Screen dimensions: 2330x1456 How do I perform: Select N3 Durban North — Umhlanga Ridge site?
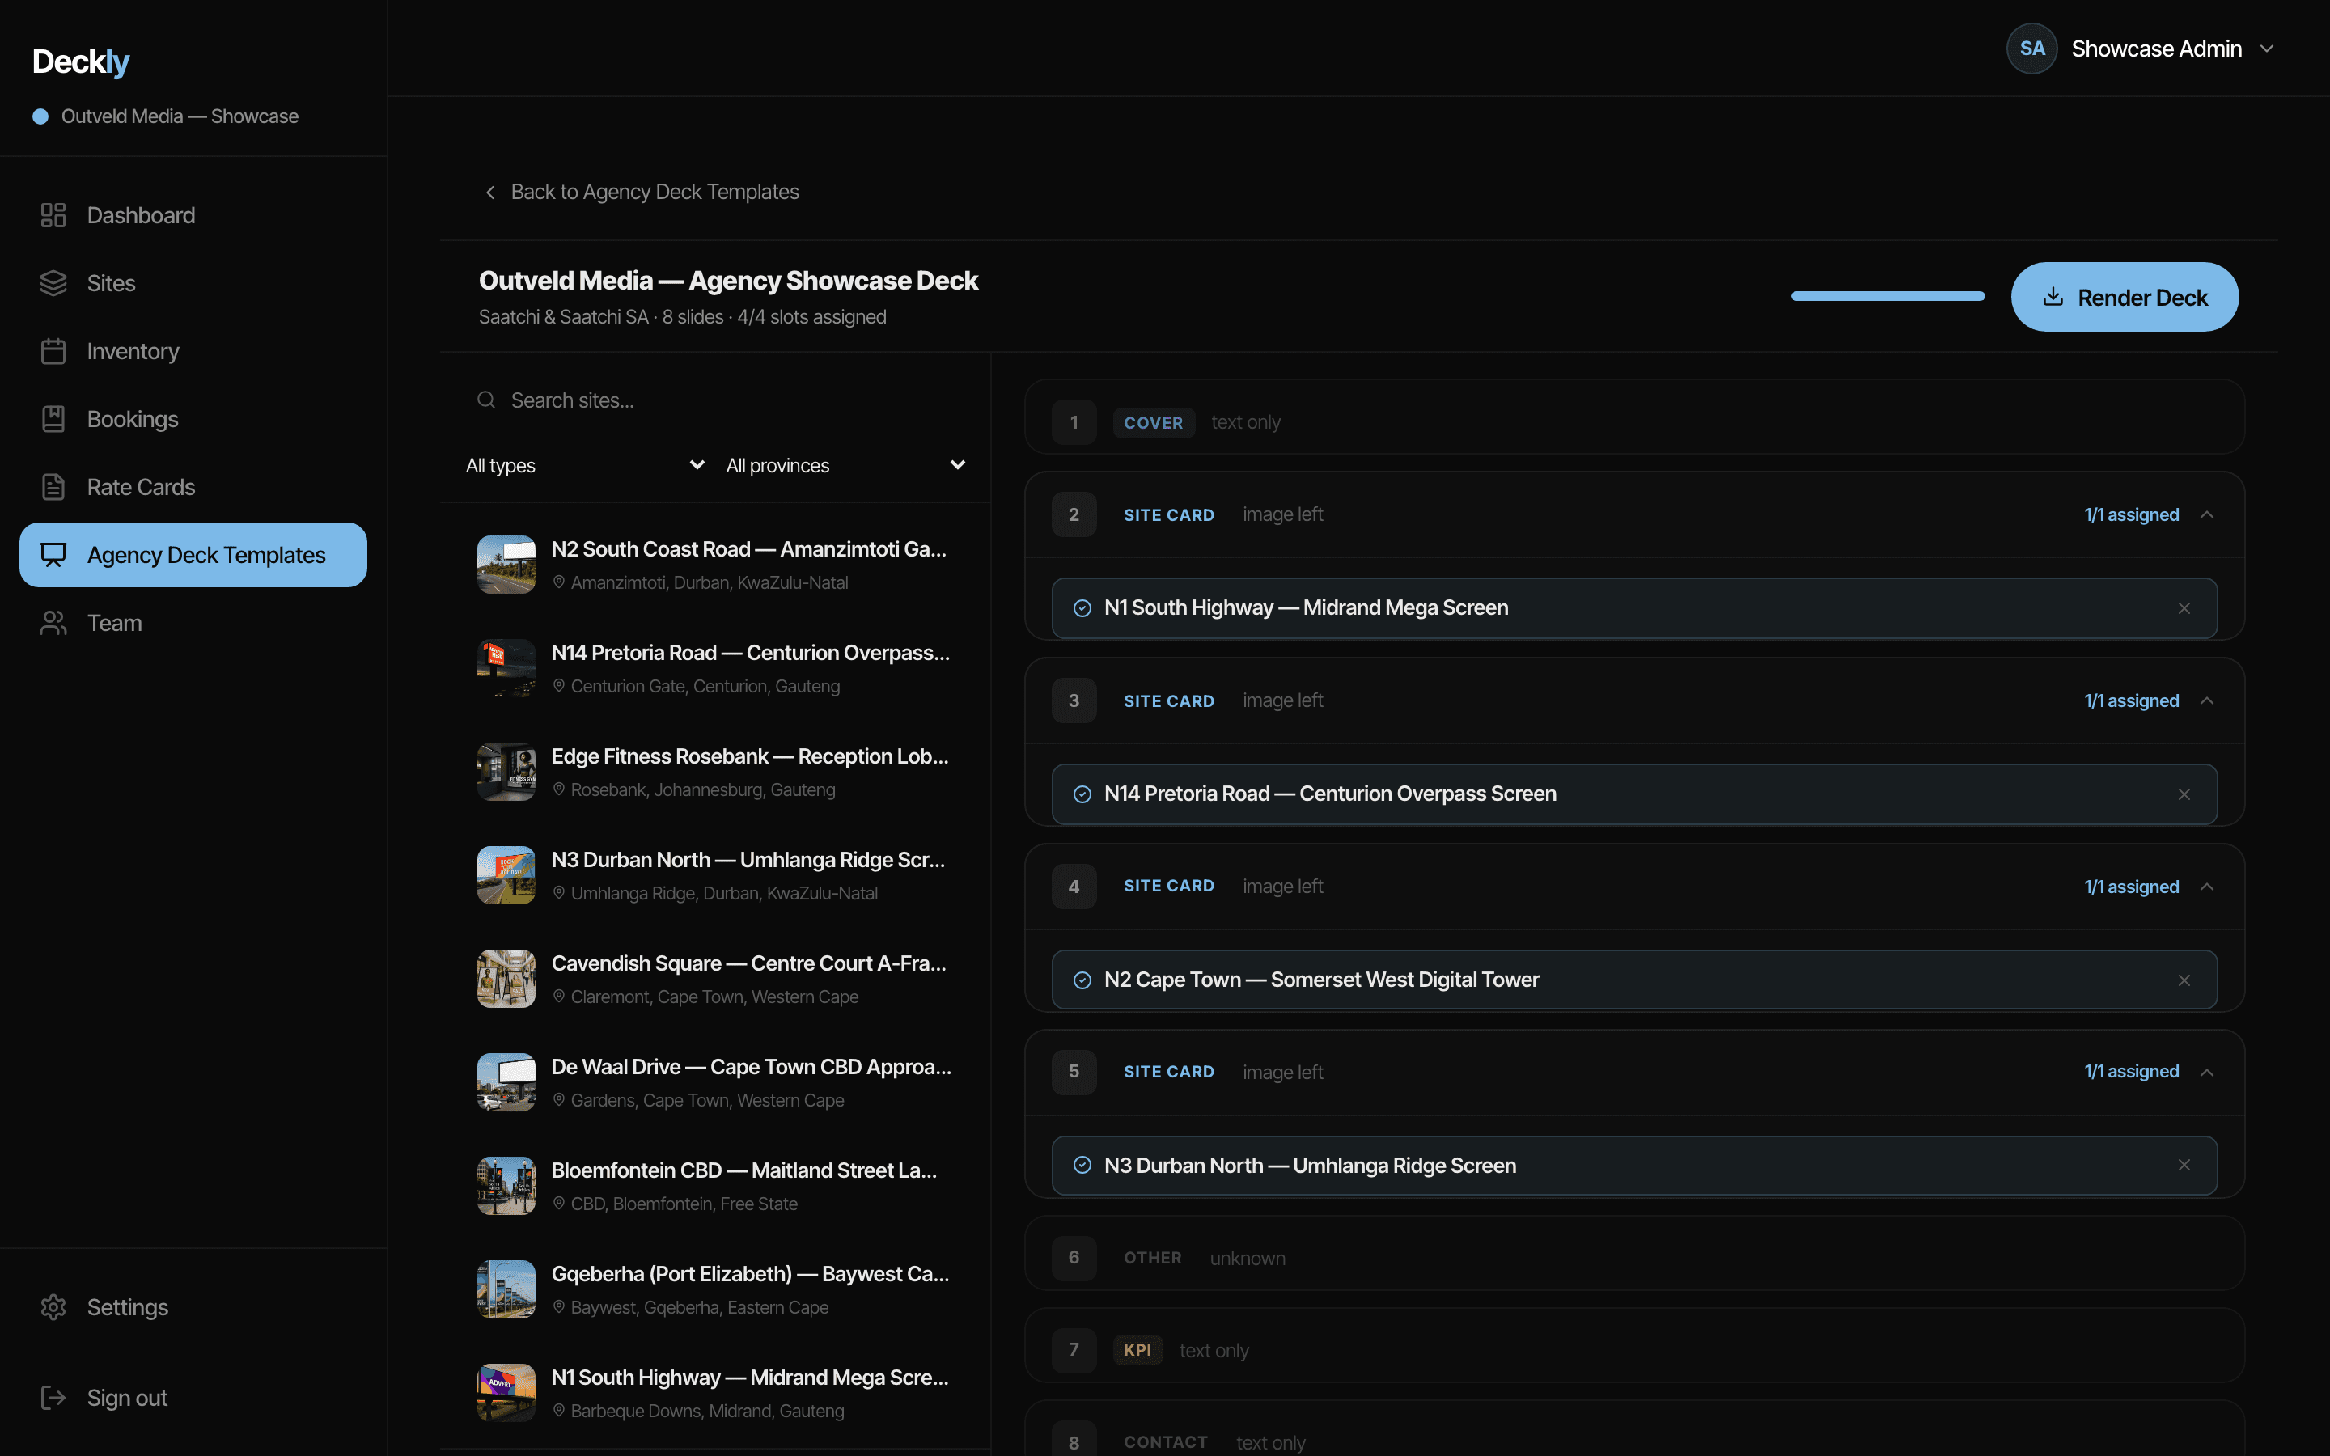click(715, 875)
